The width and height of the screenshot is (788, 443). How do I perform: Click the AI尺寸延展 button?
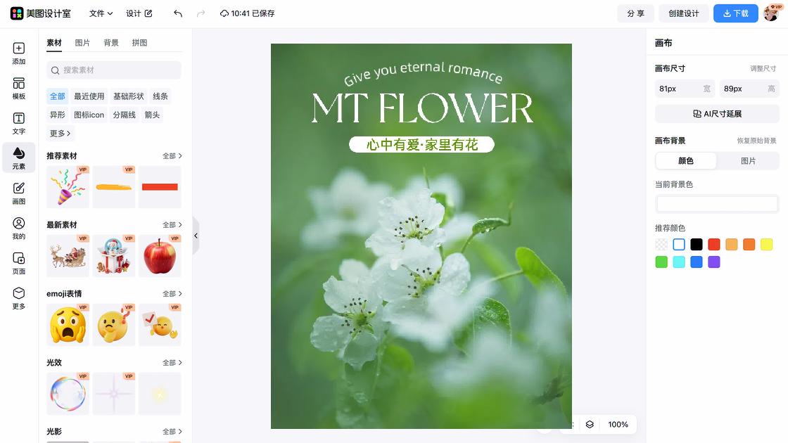tap(717, 113)
